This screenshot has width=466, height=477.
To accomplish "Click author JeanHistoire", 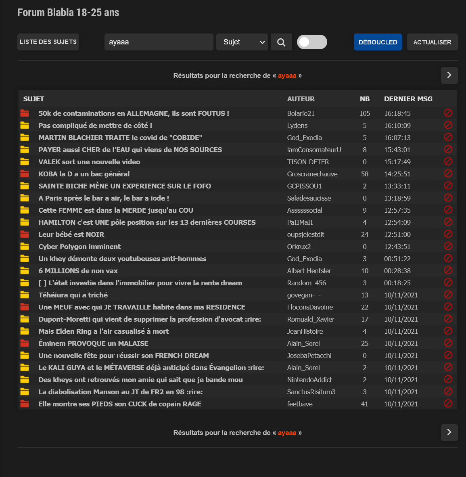I will coord(305,331).
